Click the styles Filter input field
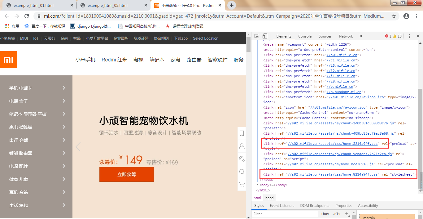The width and height of the screenshot is (423, 219). (285, 214)
